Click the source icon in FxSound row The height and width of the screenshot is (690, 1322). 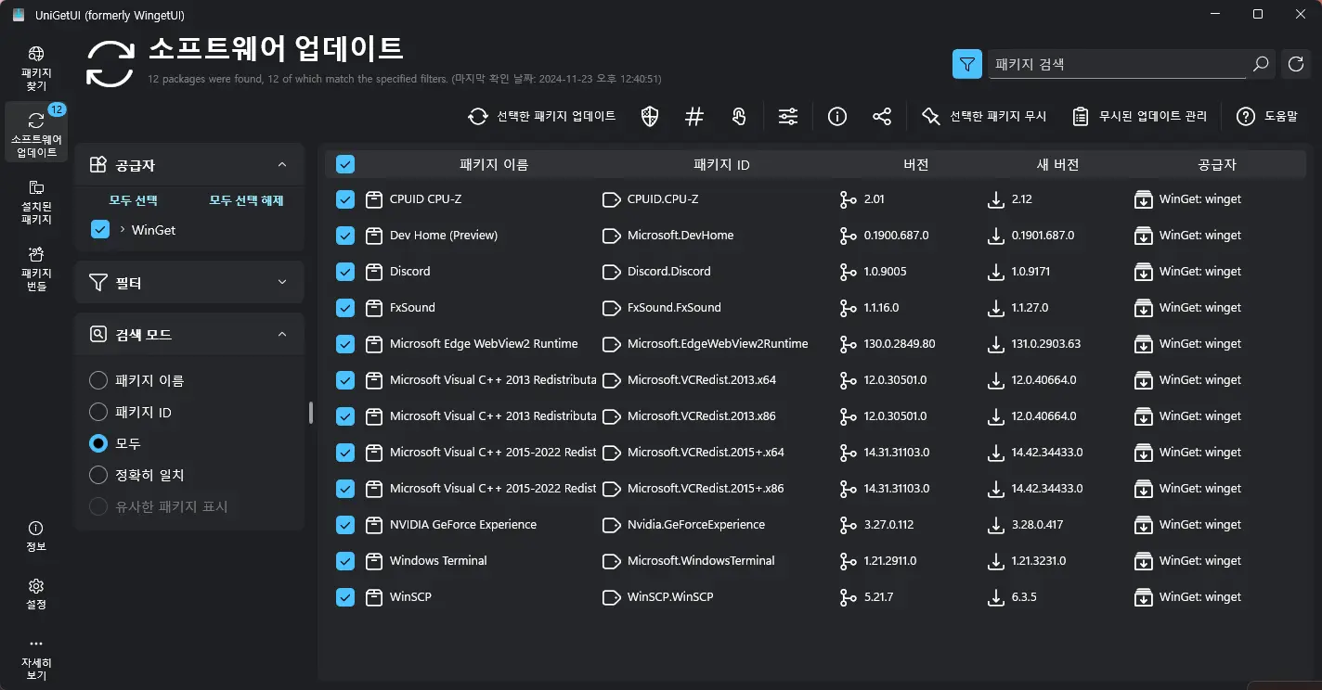[x=1143, y=308]
